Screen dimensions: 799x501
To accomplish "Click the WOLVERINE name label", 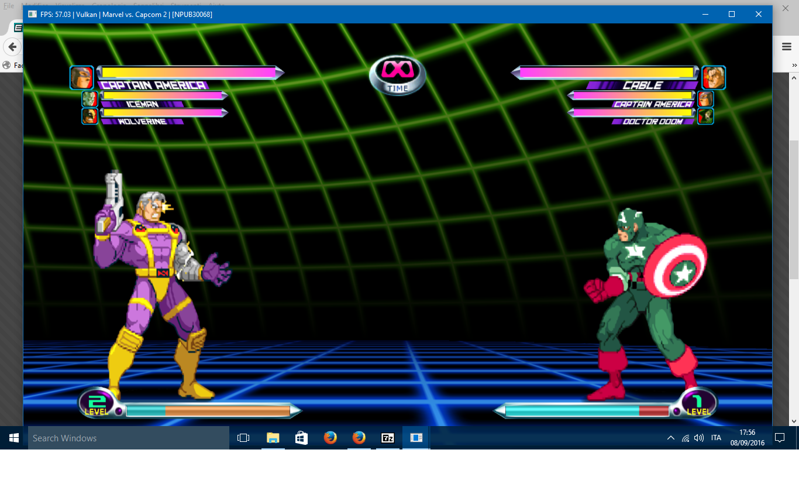I will click(142, 122).
